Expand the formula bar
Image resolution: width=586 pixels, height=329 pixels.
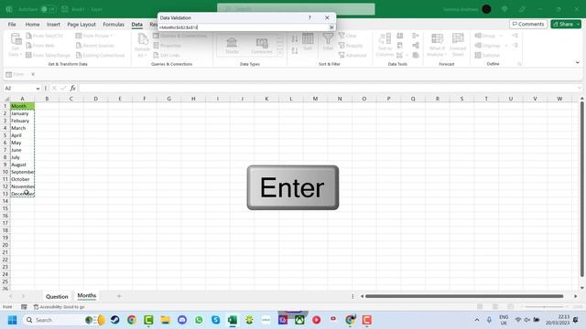pos(580,88)
